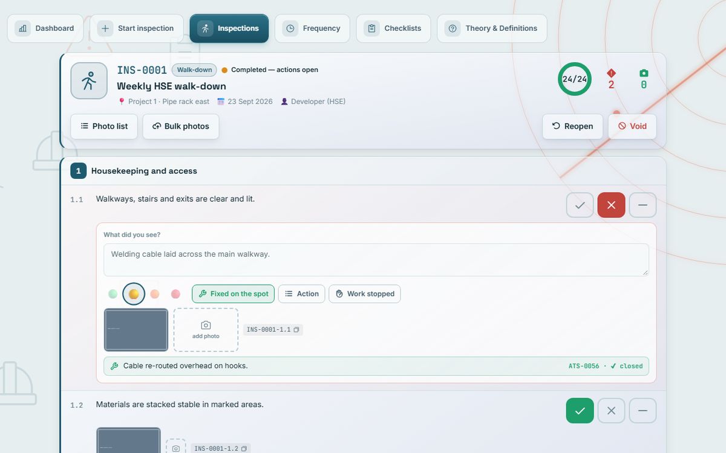Toggle the red fail X on item 1.1
Image resolution: width=726 pixels, height=453 pixels.
pyautogui.click(x=611, y=205)
